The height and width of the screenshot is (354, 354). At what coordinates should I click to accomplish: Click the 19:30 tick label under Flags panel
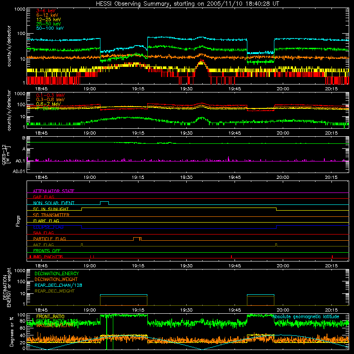tap(186, 266)
